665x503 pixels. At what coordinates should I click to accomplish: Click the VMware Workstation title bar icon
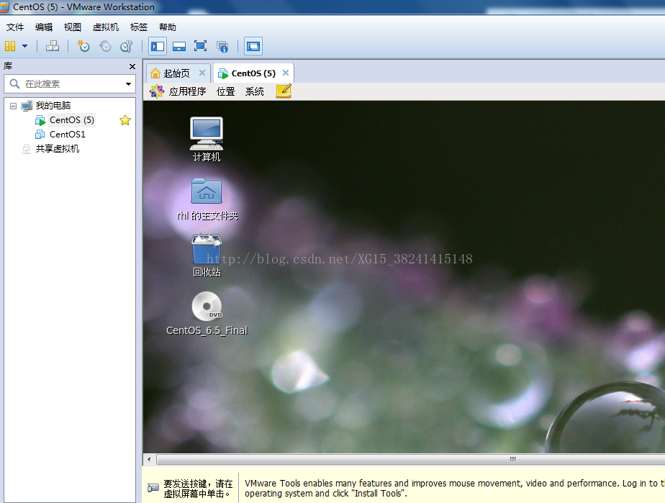pos(4,6)
